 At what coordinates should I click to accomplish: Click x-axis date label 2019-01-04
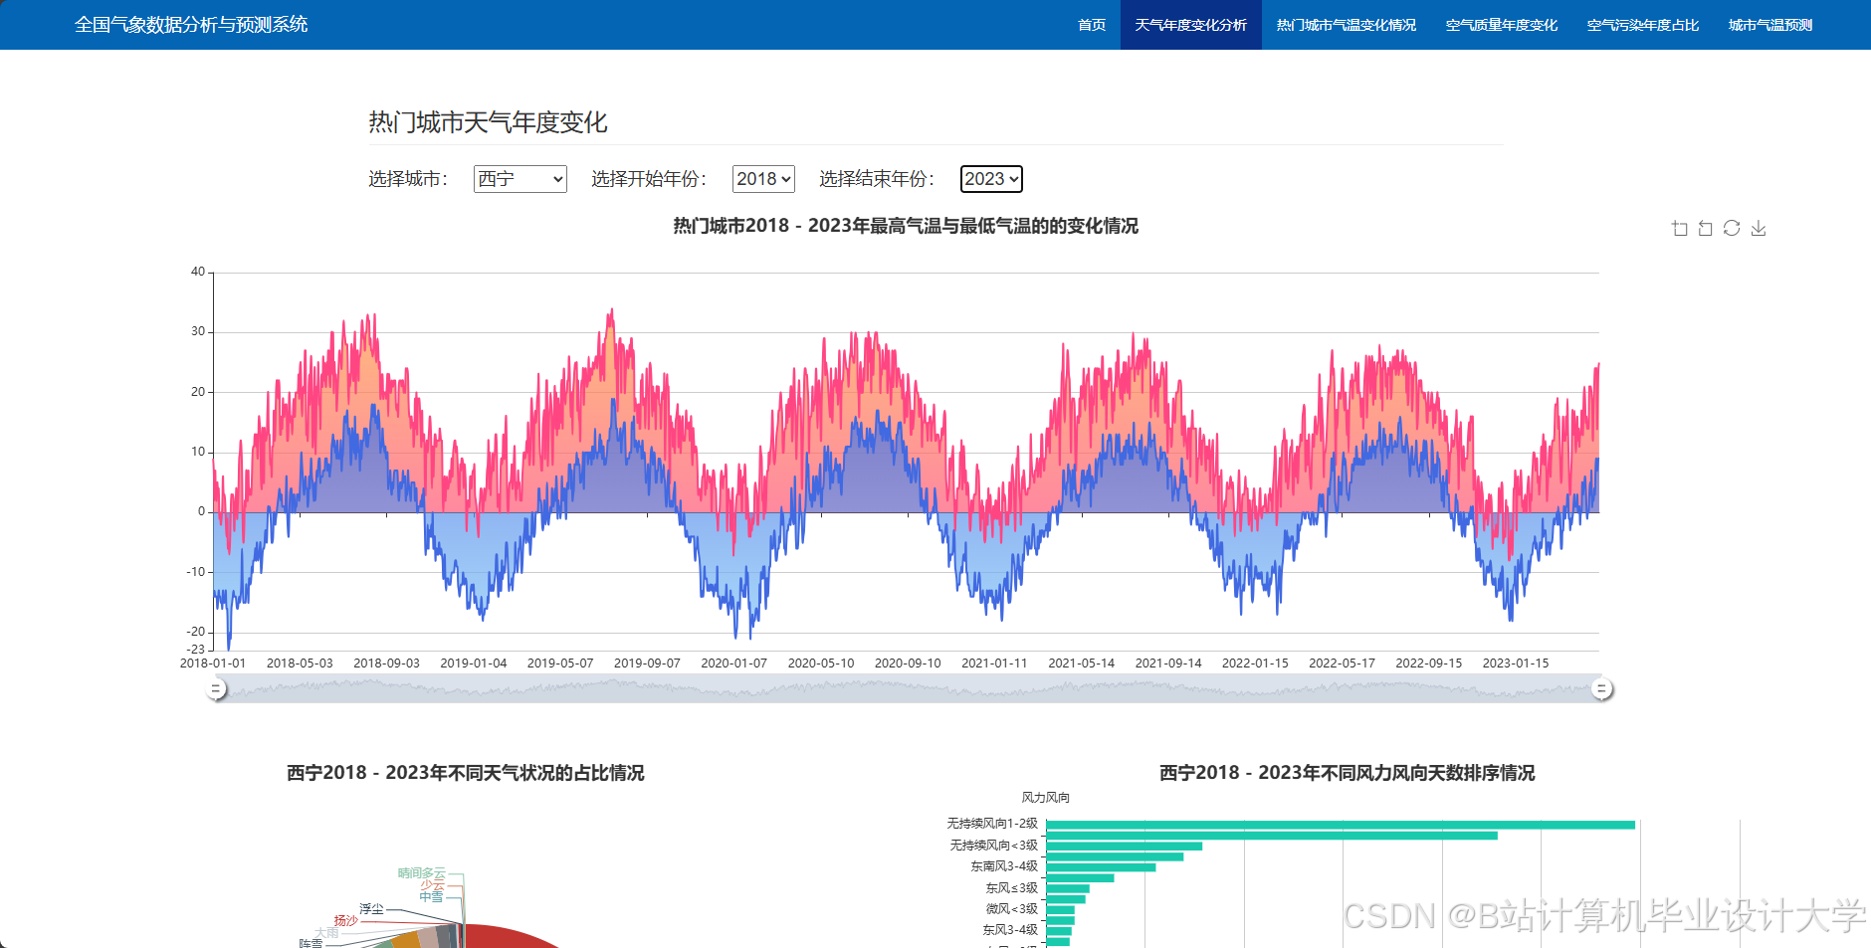coord(474,664)
